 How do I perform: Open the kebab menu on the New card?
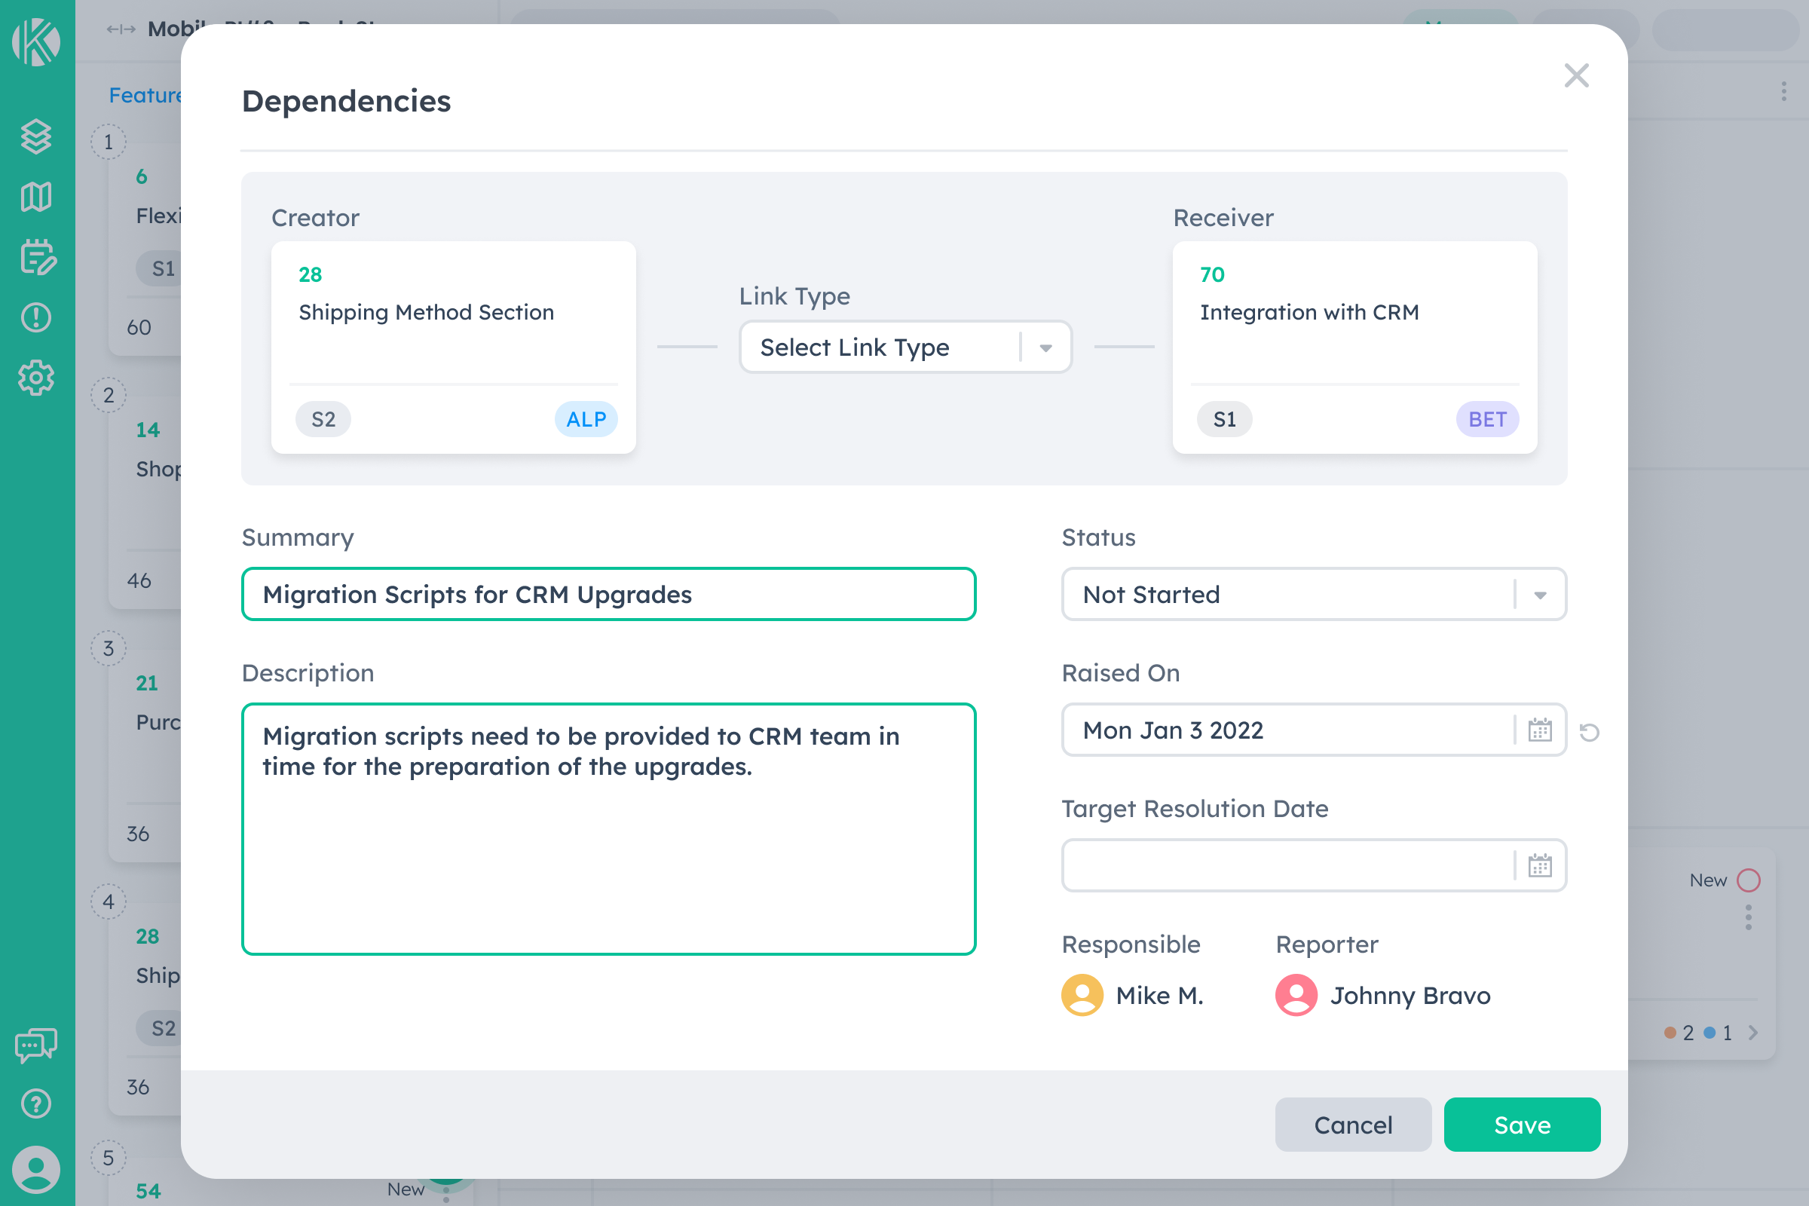[1748, 915]
